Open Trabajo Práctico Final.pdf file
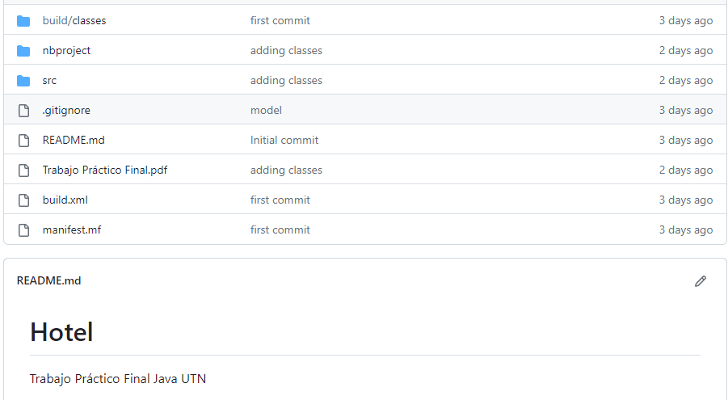 point(105,171)
